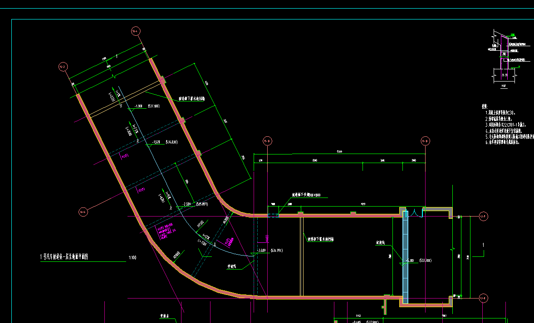Select note line 3 mentioning 22G101-1

506,125
